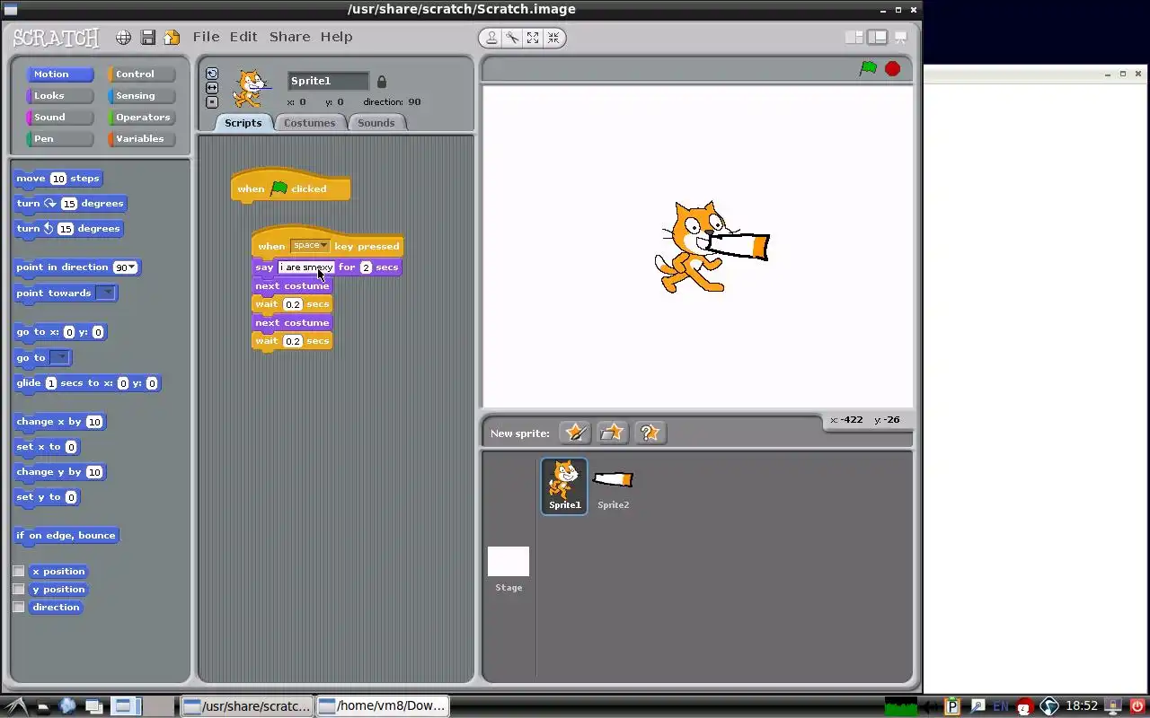Screen dimensions: 1150x718
Task: Open the Help menu
Action: click(337, 37)
